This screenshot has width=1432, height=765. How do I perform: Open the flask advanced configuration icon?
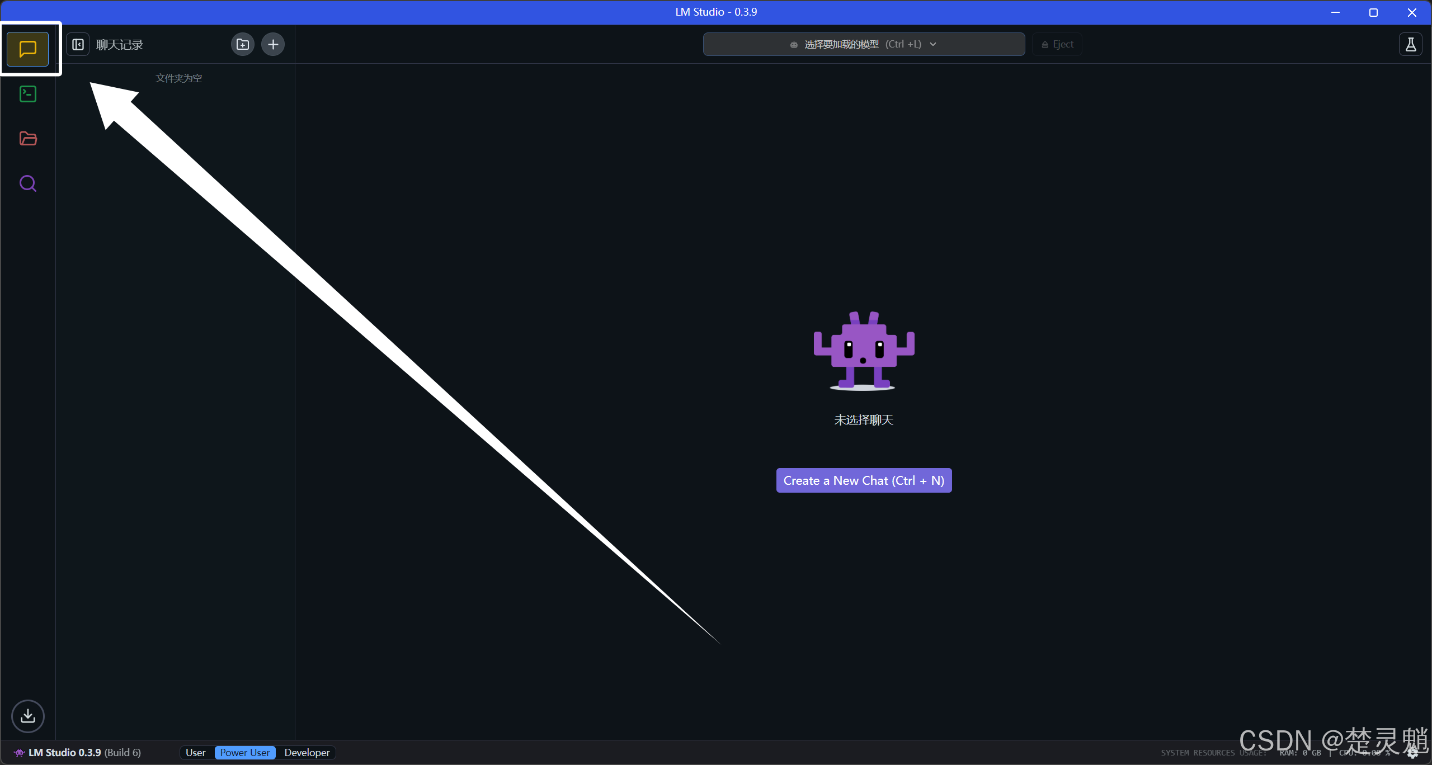pyautogui.click(x=1411, y=44)
